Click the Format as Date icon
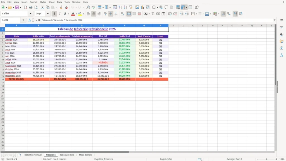Viewport: 286px width, 161px height. click(x=163, y=14)
